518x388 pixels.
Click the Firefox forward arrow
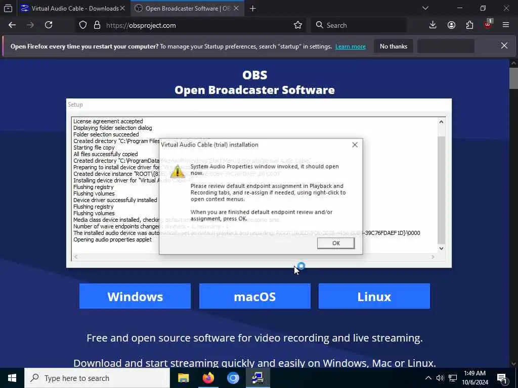tap(30, 25)
